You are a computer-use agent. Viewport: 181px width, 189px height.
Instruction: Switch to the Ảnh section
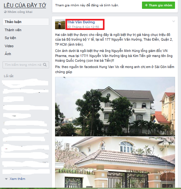pyautogui.click(x=8, y=54)
